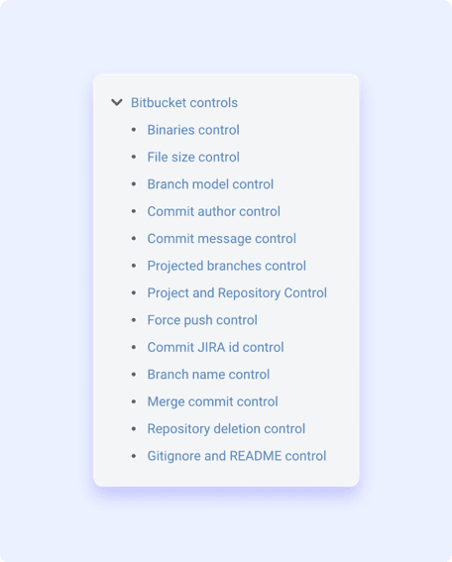Open Branch name control entry

click(x=208, y=375)
